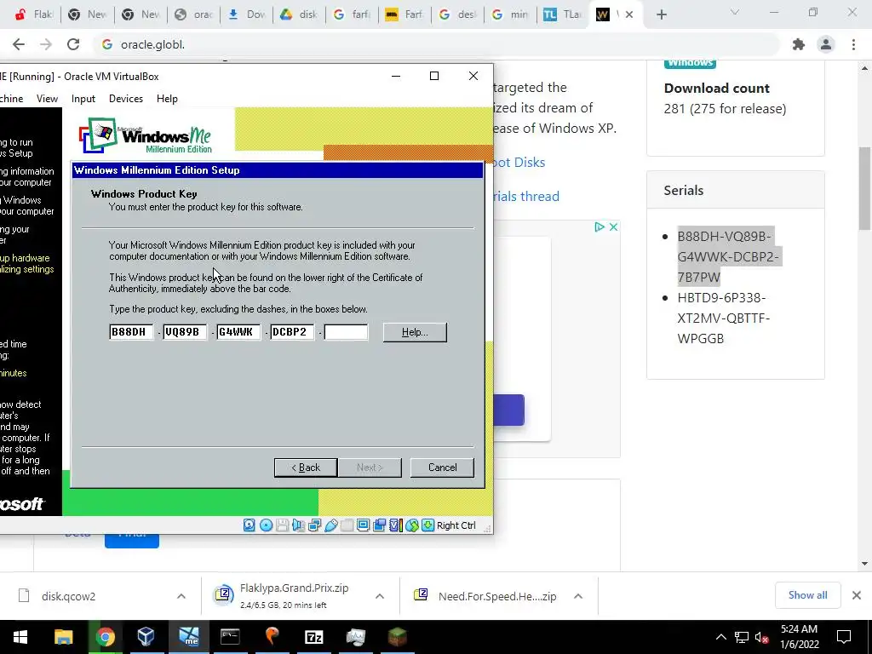Open the Chrome extensions puzzle icon

pyautogui.click(x=799, y=44)
